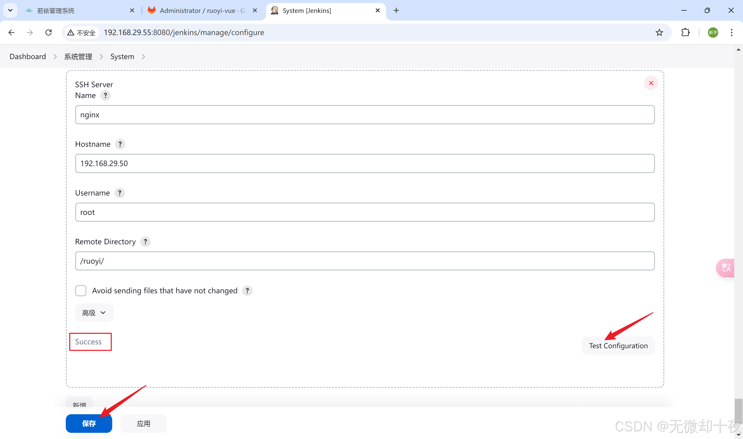Screen dimensions: 743x439
Task: Click Test Configuration button
Action: tap(618, 346)
